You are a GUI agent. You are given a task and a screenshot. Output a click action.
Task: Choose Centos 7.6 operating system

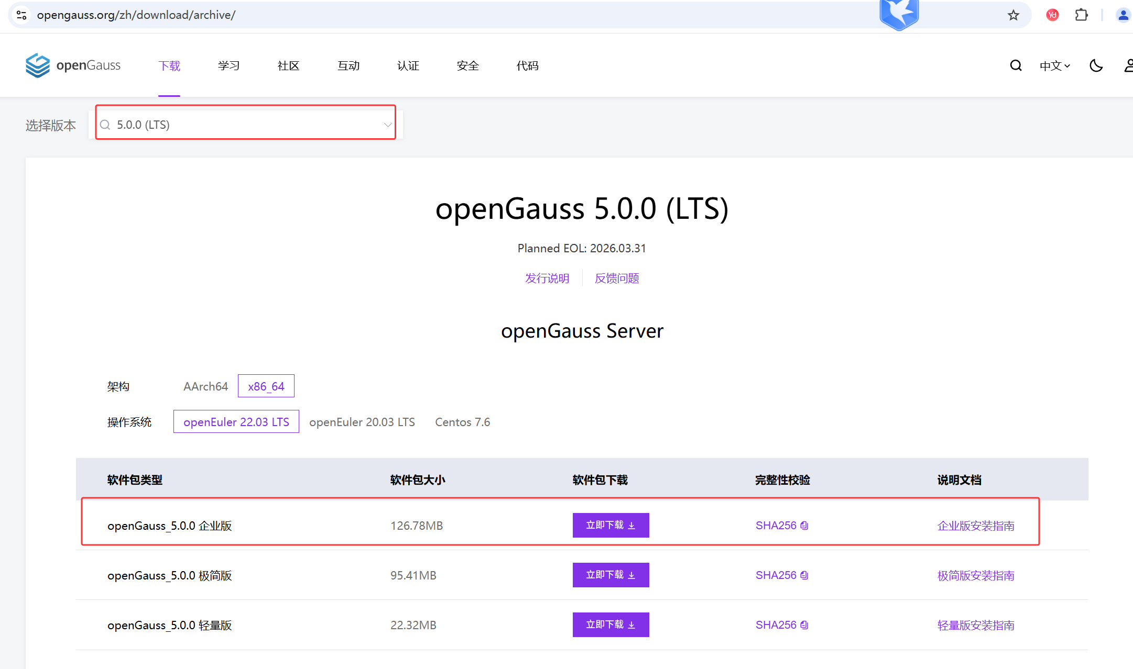coord(462,422)
